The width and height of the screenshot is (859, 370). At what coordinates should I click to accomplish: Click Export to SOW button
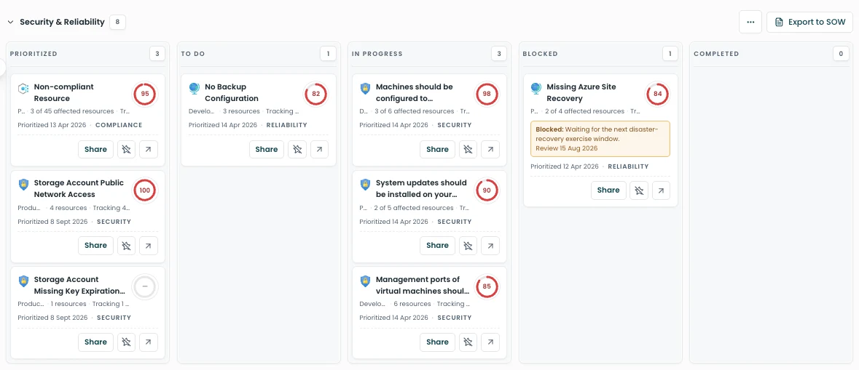click(809, 23)
